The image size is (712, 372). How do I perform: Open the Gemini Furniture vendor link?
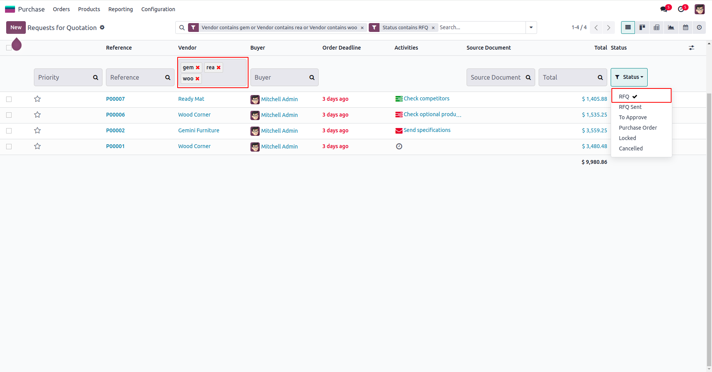pyautogui.click(x=198, y=130)
